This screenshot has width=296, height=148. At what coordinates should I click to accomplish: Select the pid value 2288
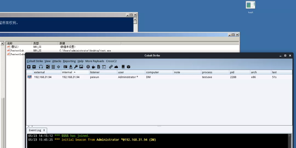(x=233, y=77)
